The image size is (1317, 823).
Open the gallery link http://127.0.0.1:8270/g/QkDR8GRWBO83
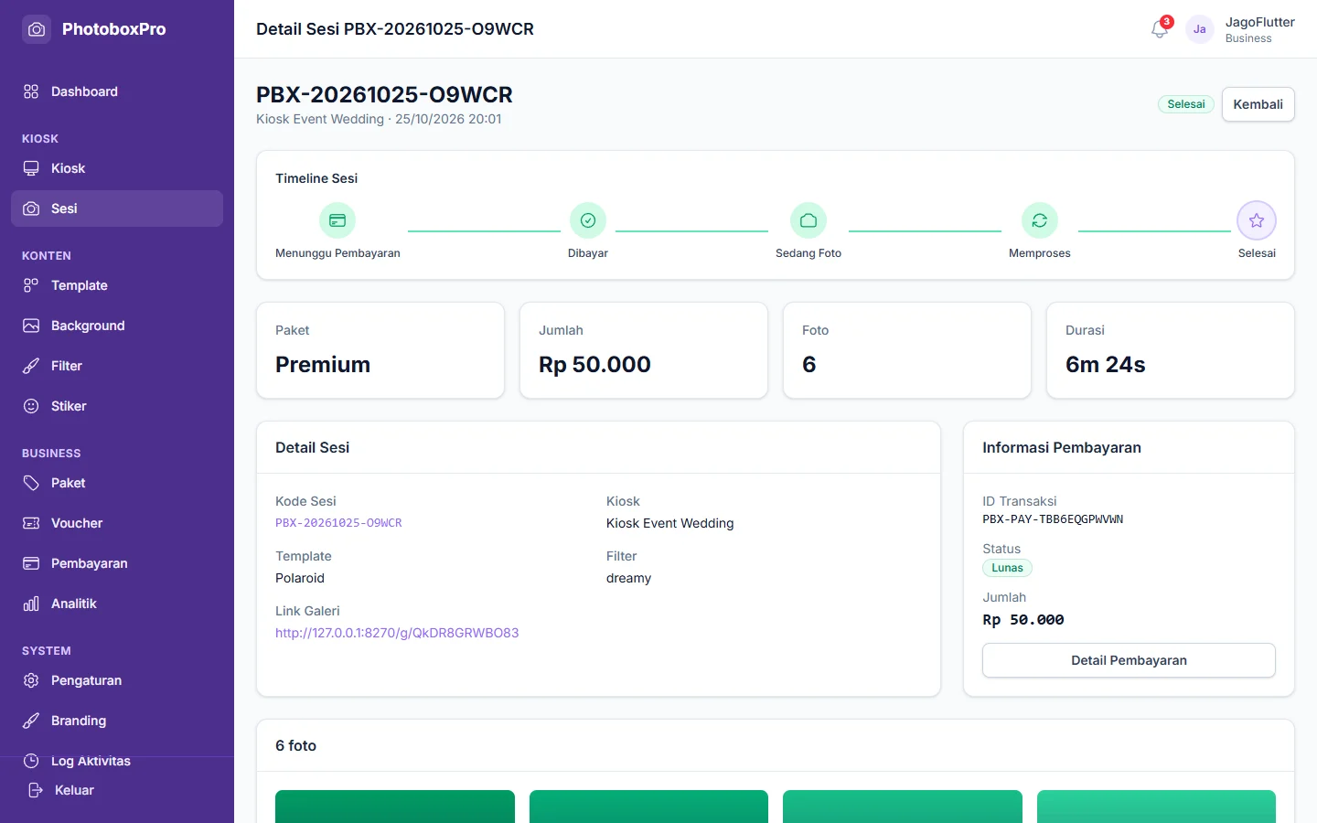click(x=397, y=633)
